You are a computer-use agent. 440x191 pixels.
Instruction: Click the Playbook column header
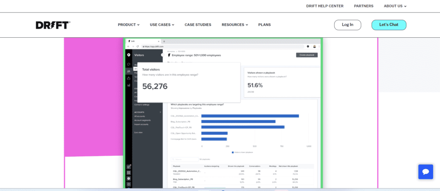pyautogui.click(x=176, y=166)
